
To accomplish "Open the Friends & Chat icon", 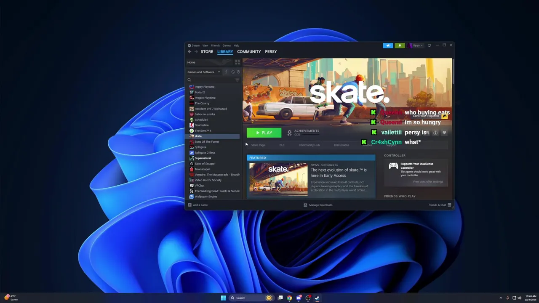I will pos(449,205).
